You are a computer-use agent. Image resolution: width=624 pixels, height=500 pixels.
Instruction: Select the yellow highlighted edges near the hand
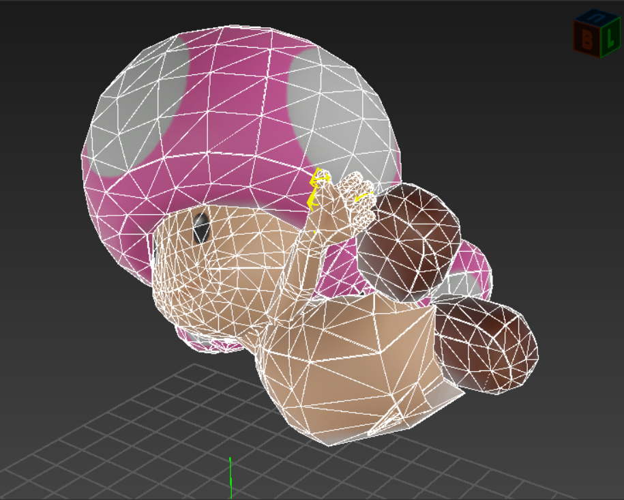317,189
